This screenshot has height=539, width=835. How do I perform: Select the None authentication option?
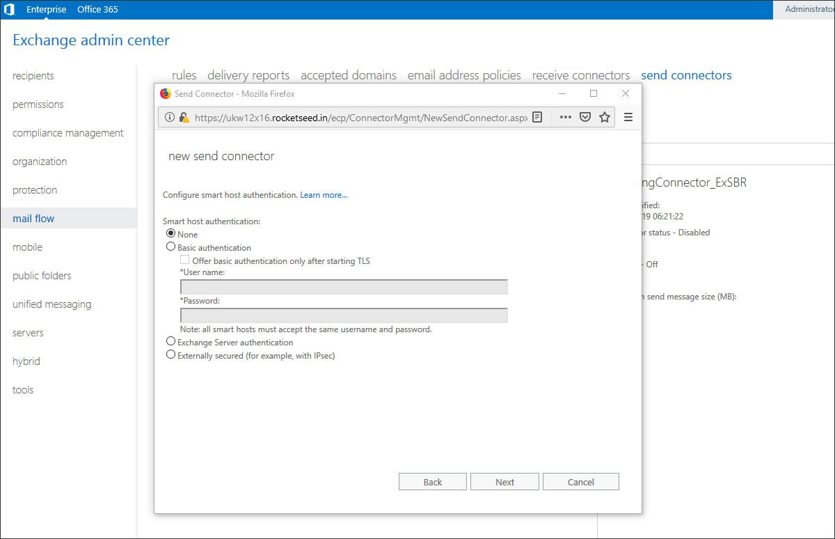click(171, 234)
